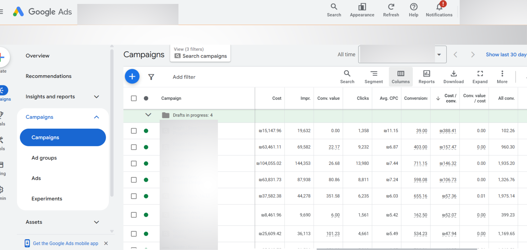Go to Ads page
Image resolution: width=527 pixels, height=250 pixels.
click(x=36, y=178)
